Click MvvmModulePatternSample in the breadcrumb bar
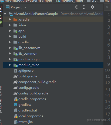The width and height of the screenshot is (111, 125). pyautogui.click(x=28, y=1)
